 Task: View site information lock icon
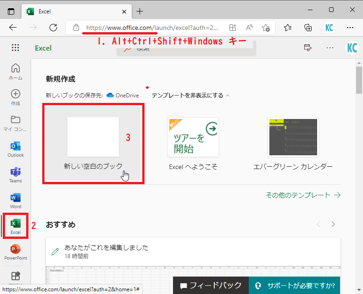76,28
